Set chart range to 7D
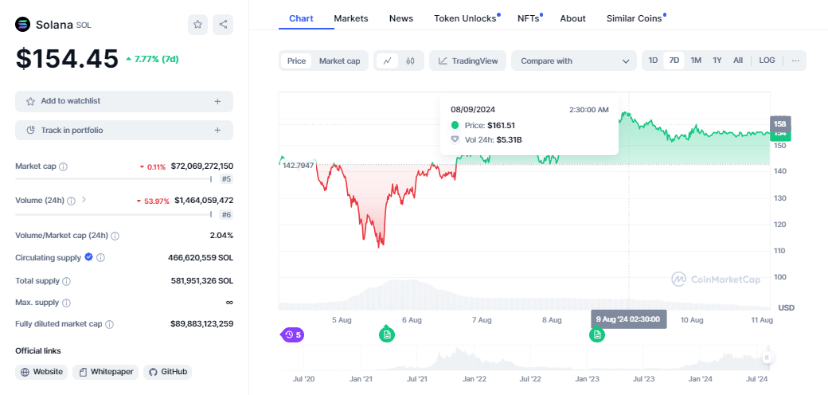The image size is (828, 395). coord(674,61)
